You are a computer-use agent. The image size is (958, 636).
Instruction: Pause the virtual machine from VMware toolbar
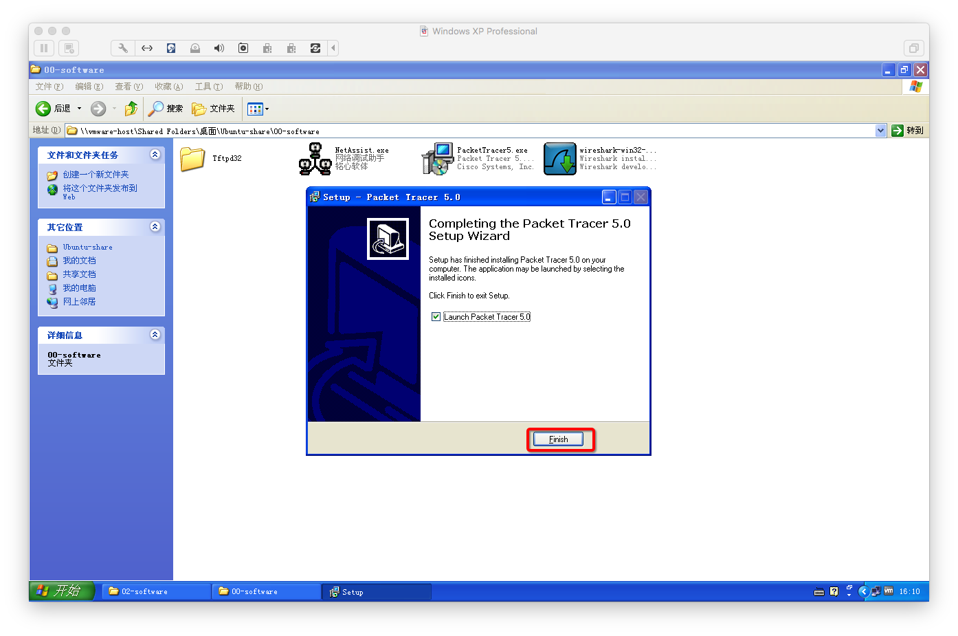click(44, 48)
